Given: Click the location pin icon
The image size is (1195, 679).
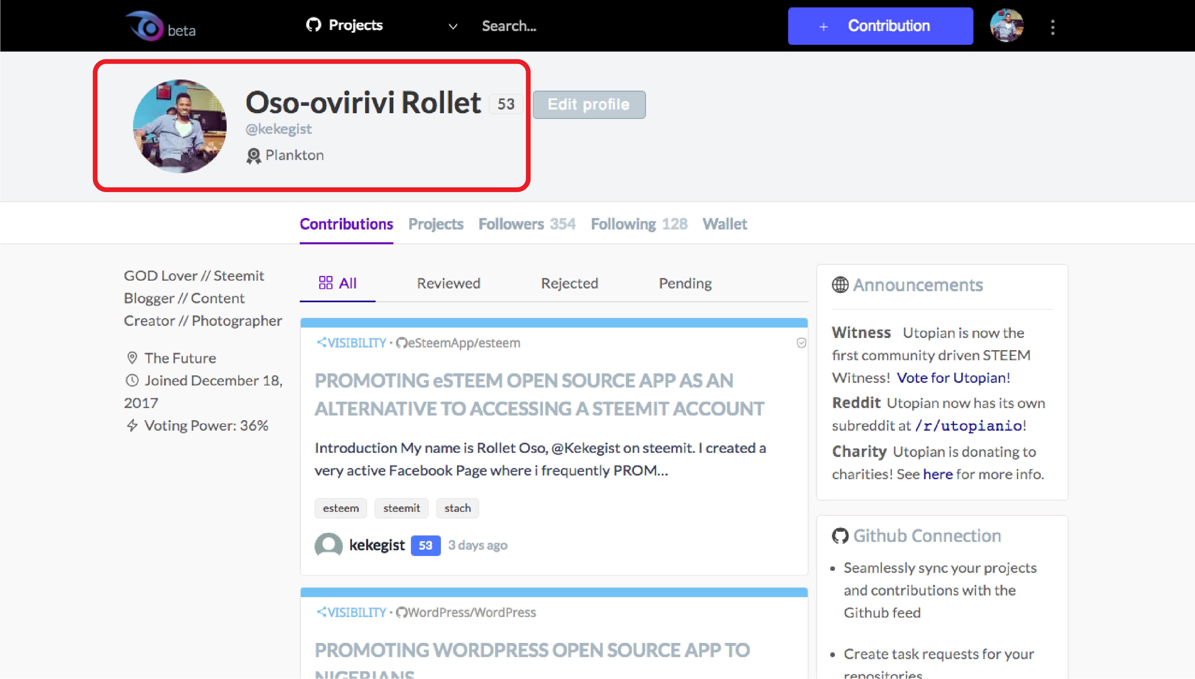Looking at the screenshot, I should tap(132, 358).
